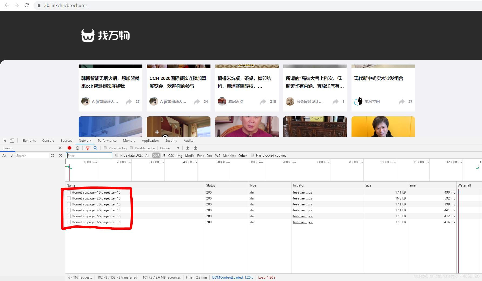Viewport: 482px width, 281px height.
Task: Filter requests by Img type
Action: click(x=179, y=155)
